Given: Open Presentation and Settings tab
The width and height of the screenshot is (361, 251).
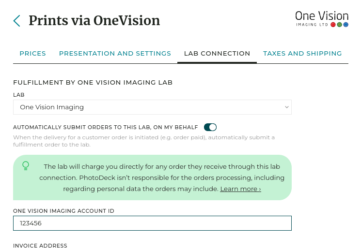Looking at the screenshot, I should point(115,54).
